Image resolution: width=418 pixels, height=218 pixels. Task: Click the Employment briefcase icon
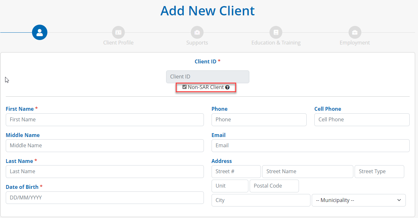(x=355, y=32)
